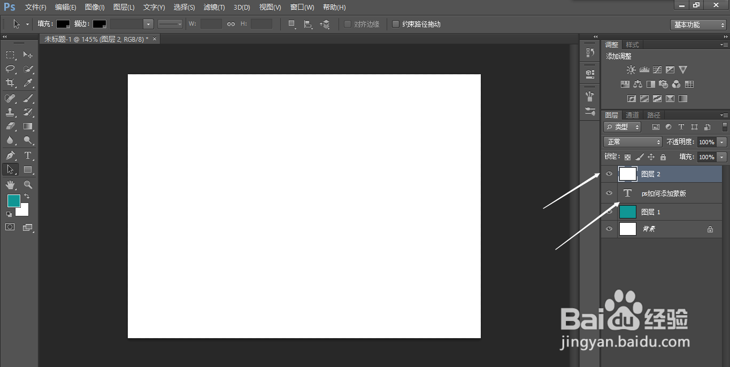Screen dimensions: 730x367
Task: Open the 描边 stroke color swatch
Action: point(99,24)
